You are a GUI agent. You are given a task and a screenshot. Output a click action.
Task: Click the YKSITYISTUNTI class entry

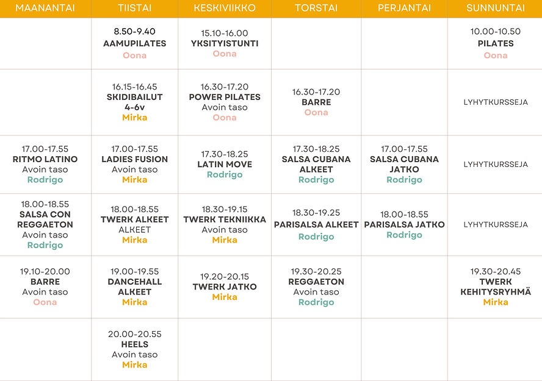point(225,43)
